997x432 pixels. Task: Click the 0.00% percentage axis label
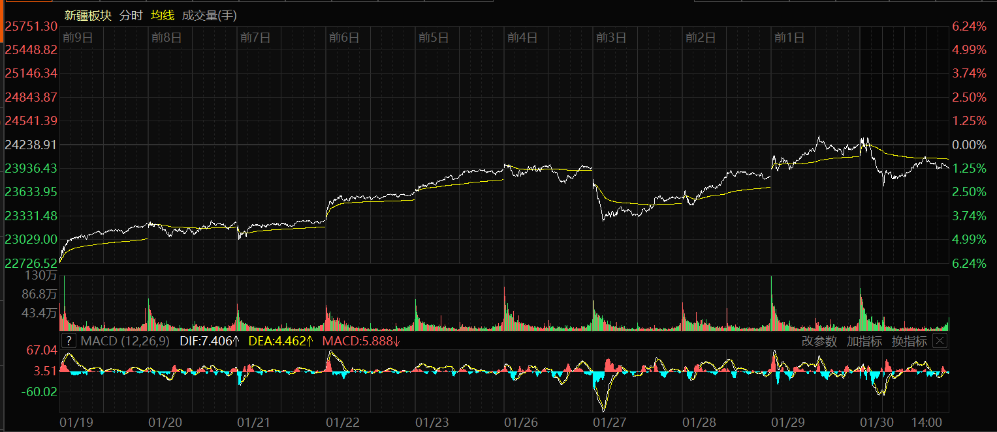coord(969,144)
